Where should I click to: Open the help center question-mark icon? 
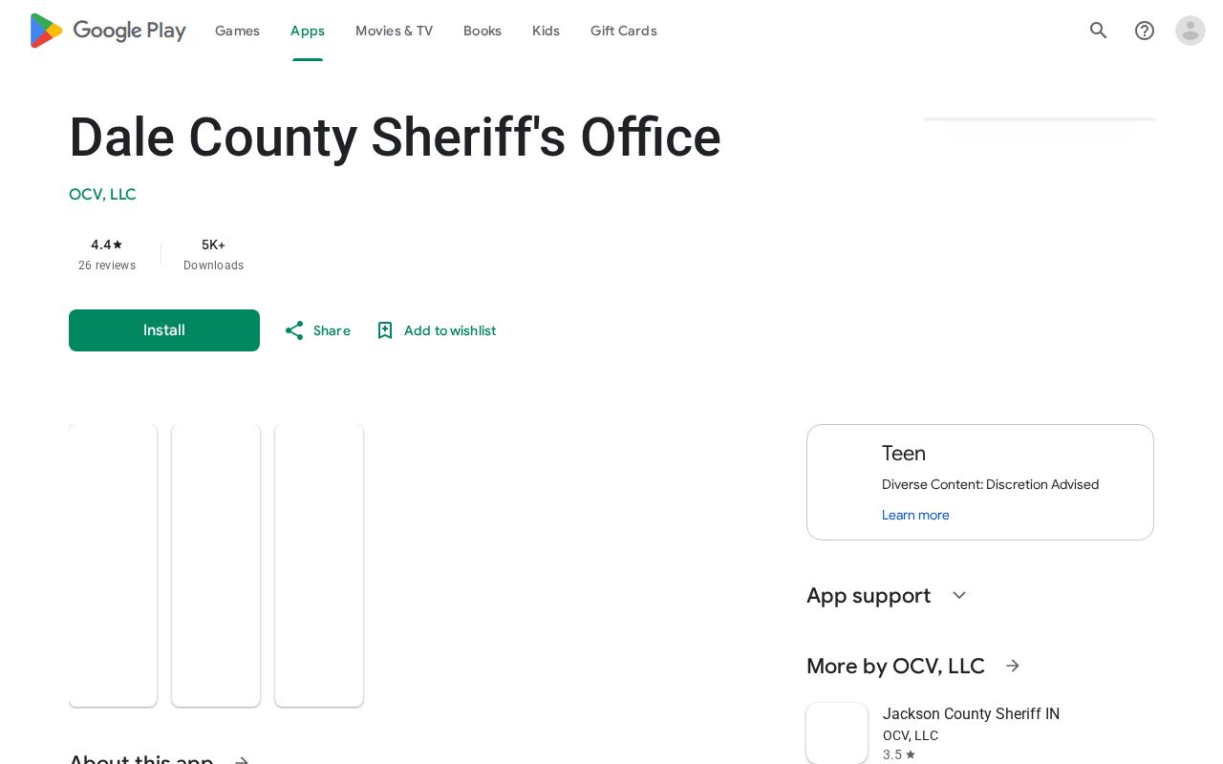click(1145, 31)
